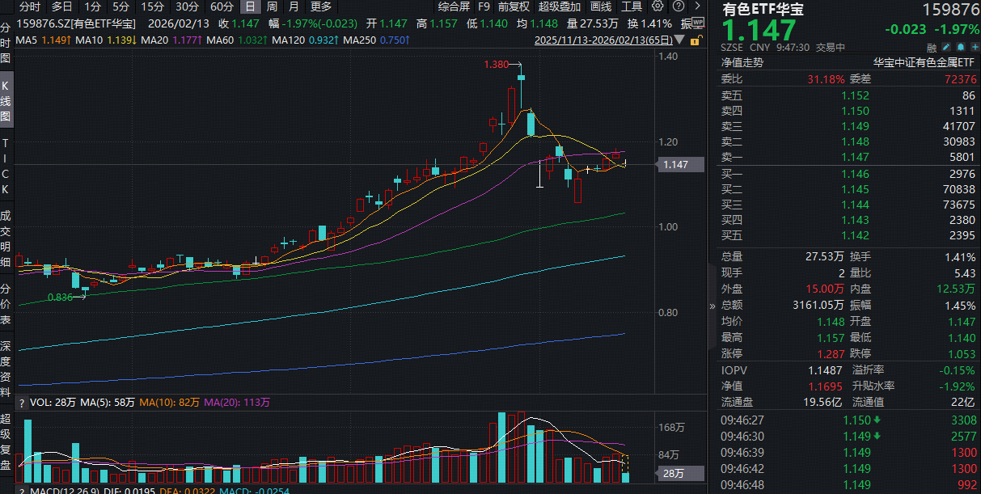Click the settings gear icon in the toolbar
This screenshot has width=981, height=494.
coord(658,6)
